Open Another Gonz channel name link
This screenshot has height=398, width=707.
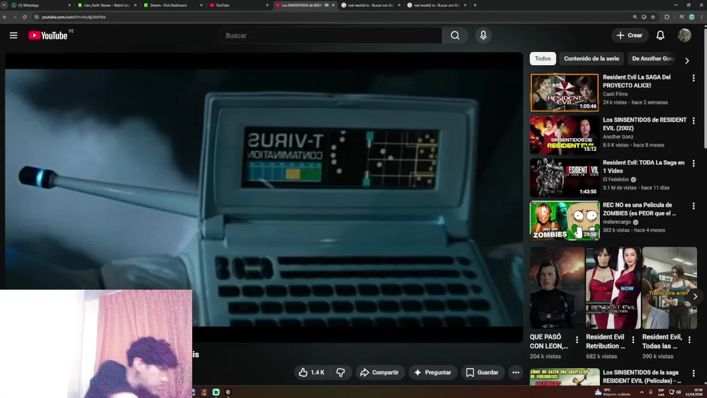[618, 137]
